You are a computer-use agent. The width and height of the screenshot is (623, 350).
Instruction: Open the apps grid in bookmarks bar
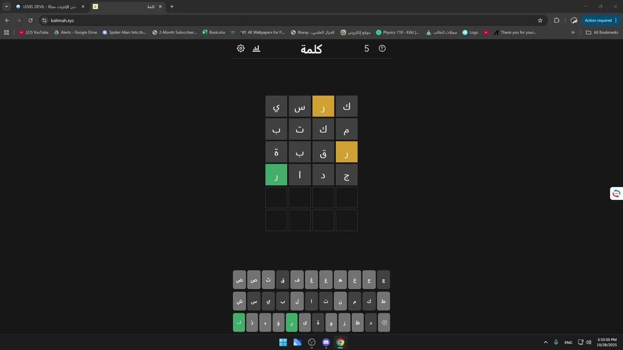coord(6,33)
